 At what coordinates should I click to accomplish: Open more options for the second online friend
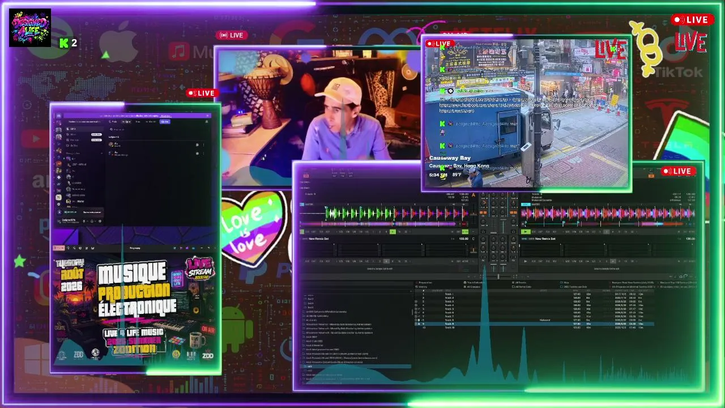[x=204, y=154]
